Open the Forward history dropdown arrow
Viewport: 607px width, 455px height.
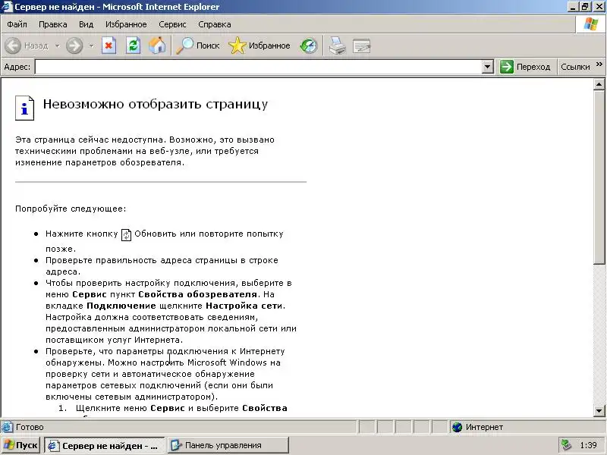click(91, 45)
